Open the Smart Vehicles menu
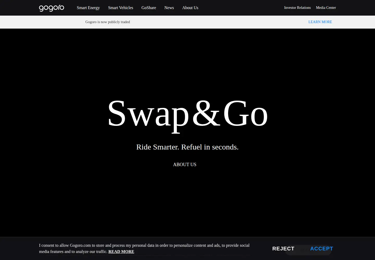375x260 pixels. coord(121,8)
